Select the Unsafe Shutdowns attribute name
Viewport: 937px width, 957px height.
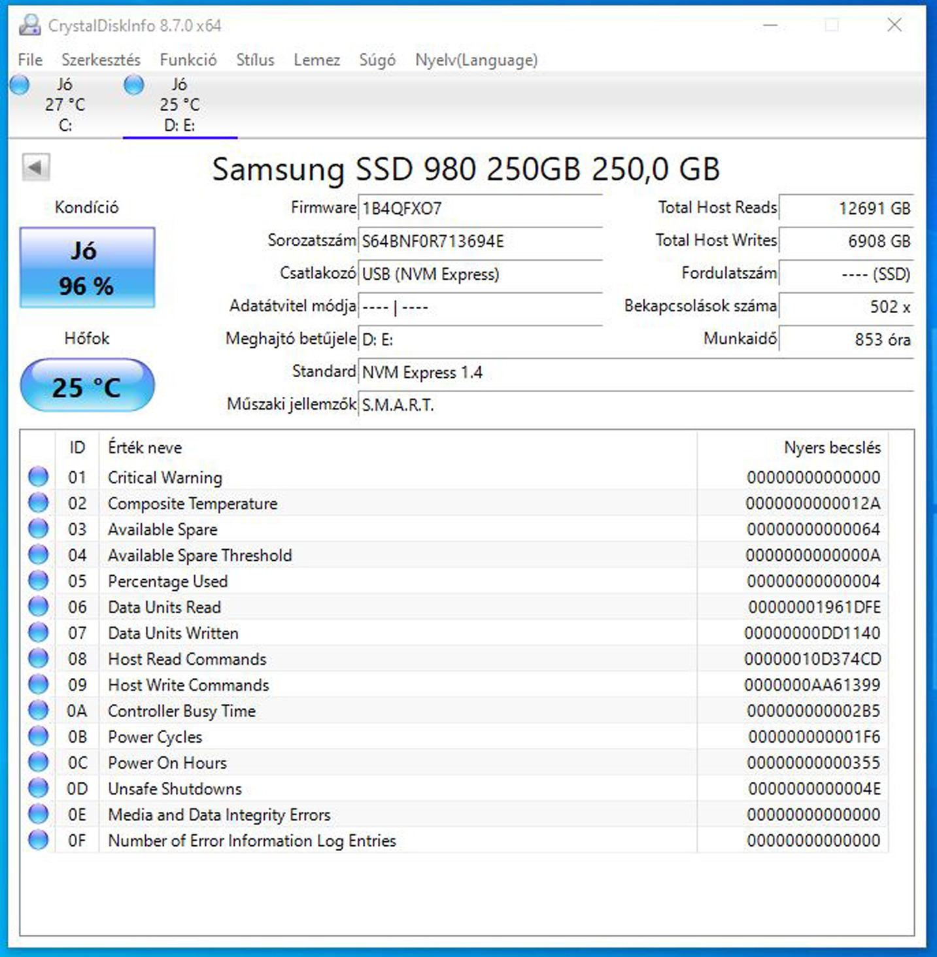click(x=175, y=789)
